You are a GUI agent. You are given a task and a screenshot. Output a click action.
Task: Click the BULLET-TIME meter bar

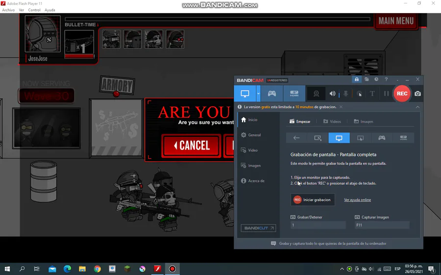click(218, 19)
